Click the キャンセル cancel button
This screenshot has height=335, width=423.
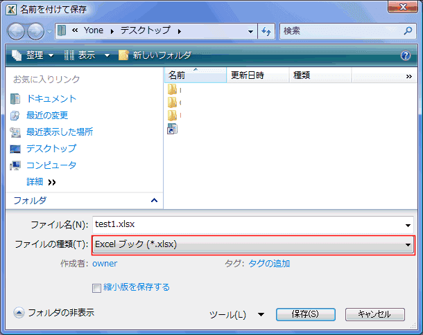click(x=374, y=314)
